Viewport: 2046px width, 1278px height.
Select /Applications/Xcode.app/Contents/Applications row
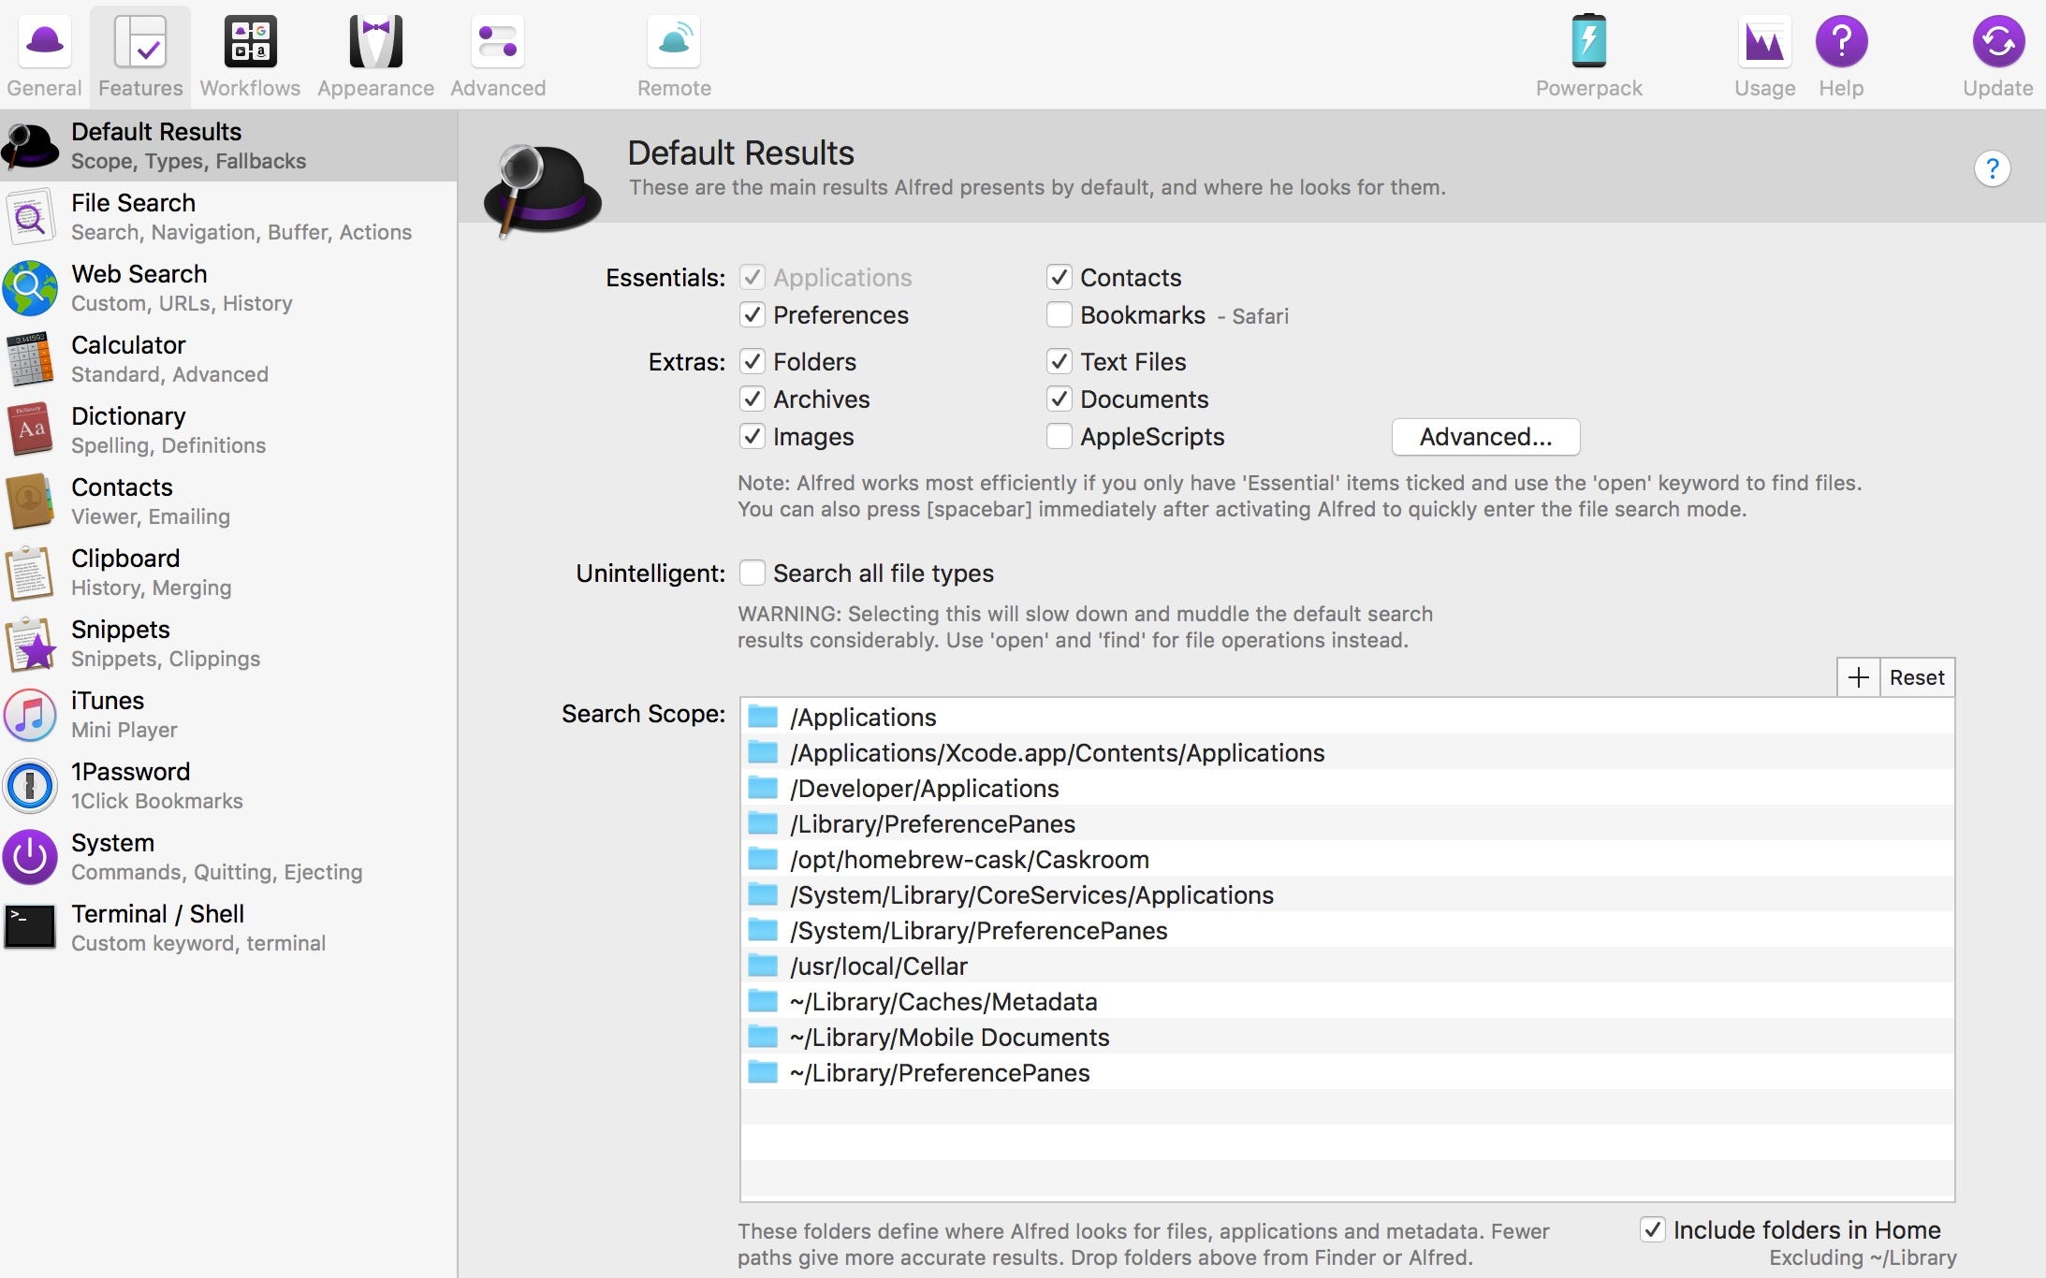(x=1347, y=752)
